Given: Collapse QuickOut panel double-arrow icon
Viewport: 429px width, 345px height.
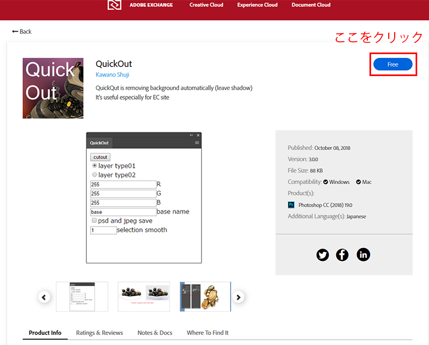Looking at the screenshot, I should [191, 135].
